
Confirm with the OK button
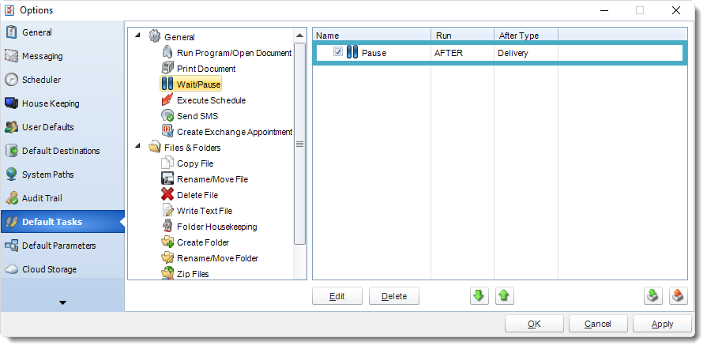(534, 323)
